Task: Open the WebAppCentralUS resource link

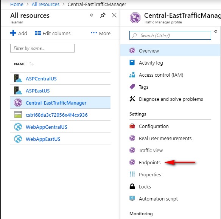Action: [x=47, y=127]
